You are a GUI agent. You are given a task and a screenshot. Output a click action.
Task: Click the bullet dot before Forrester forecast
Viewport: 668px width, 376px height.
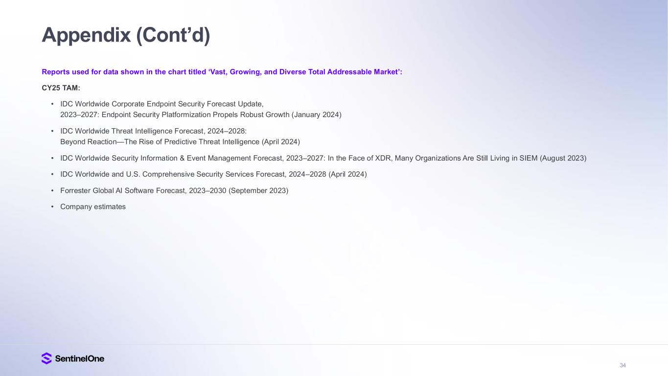click(x=52, y=190)
